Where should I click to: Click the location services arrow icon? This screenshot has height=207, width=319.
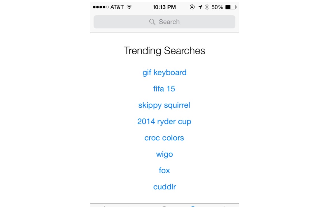pos(200,7)
